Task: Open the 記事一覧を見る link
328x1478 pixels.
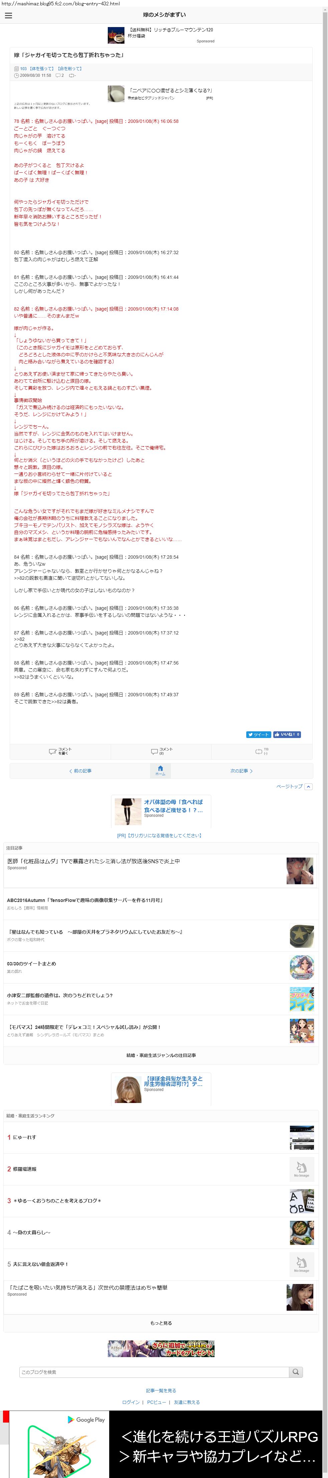Action: click(161, 1391)
